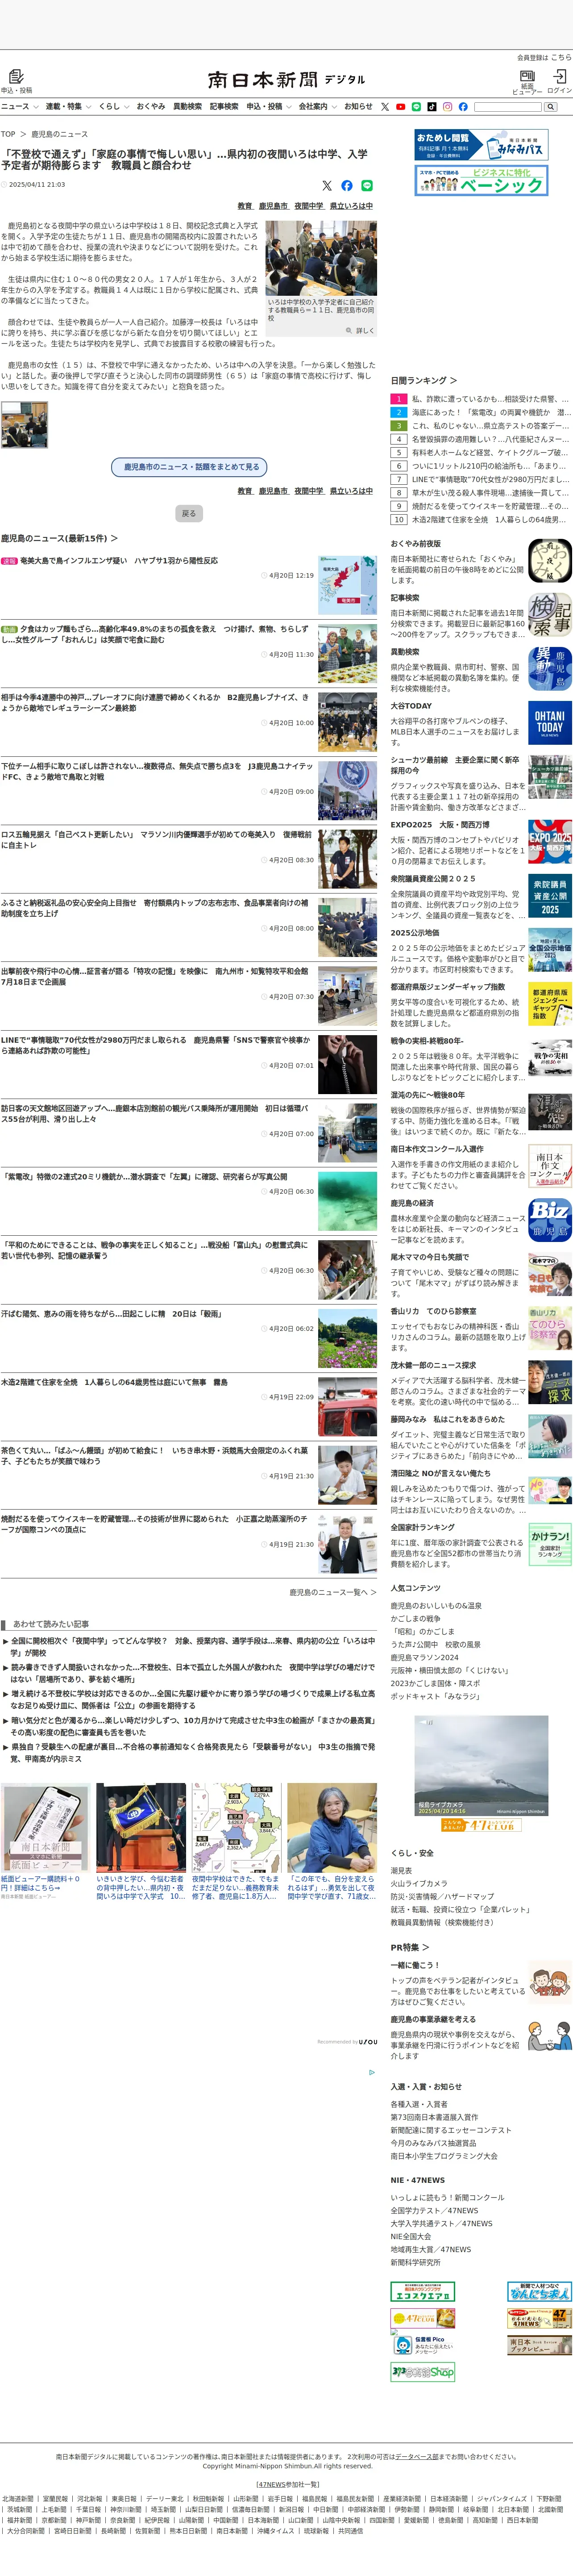The width and height of the screenshot is (573, 2576).
Task: Open おくやみ menu item
Action: pyautogui.click(x=151, y=107)
